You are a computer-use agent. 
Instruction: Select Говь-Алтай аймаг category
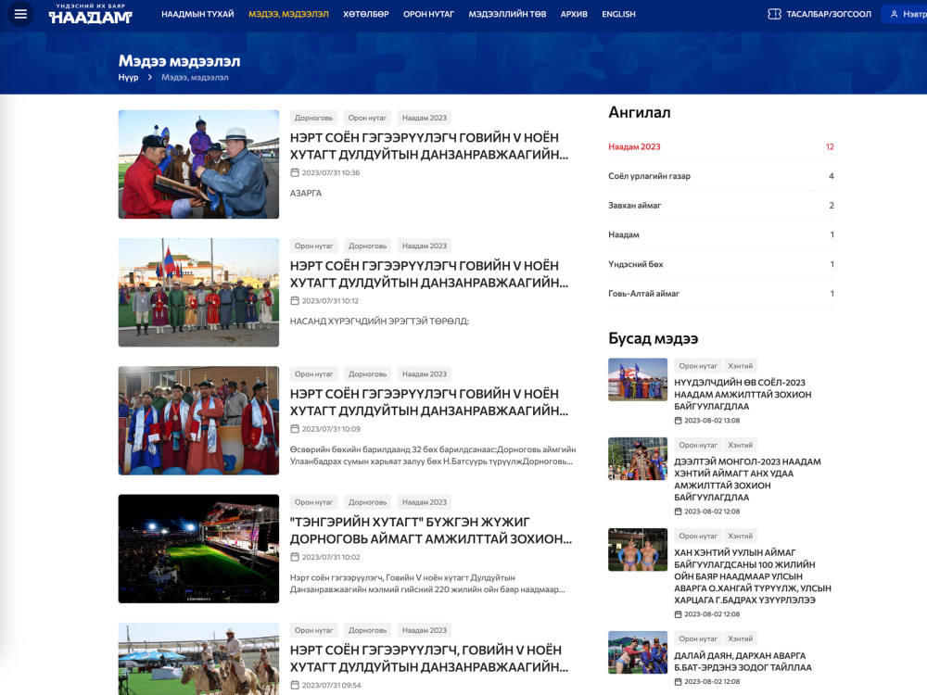[720, 293]
